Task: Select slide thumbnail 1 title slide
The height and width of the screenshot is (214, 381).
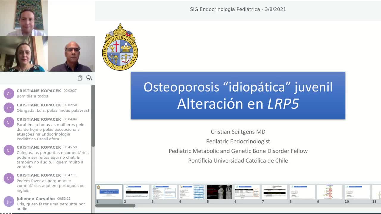Action: (x=109, y=192)
